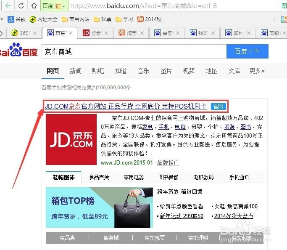Click the 官网 badge

218,106
